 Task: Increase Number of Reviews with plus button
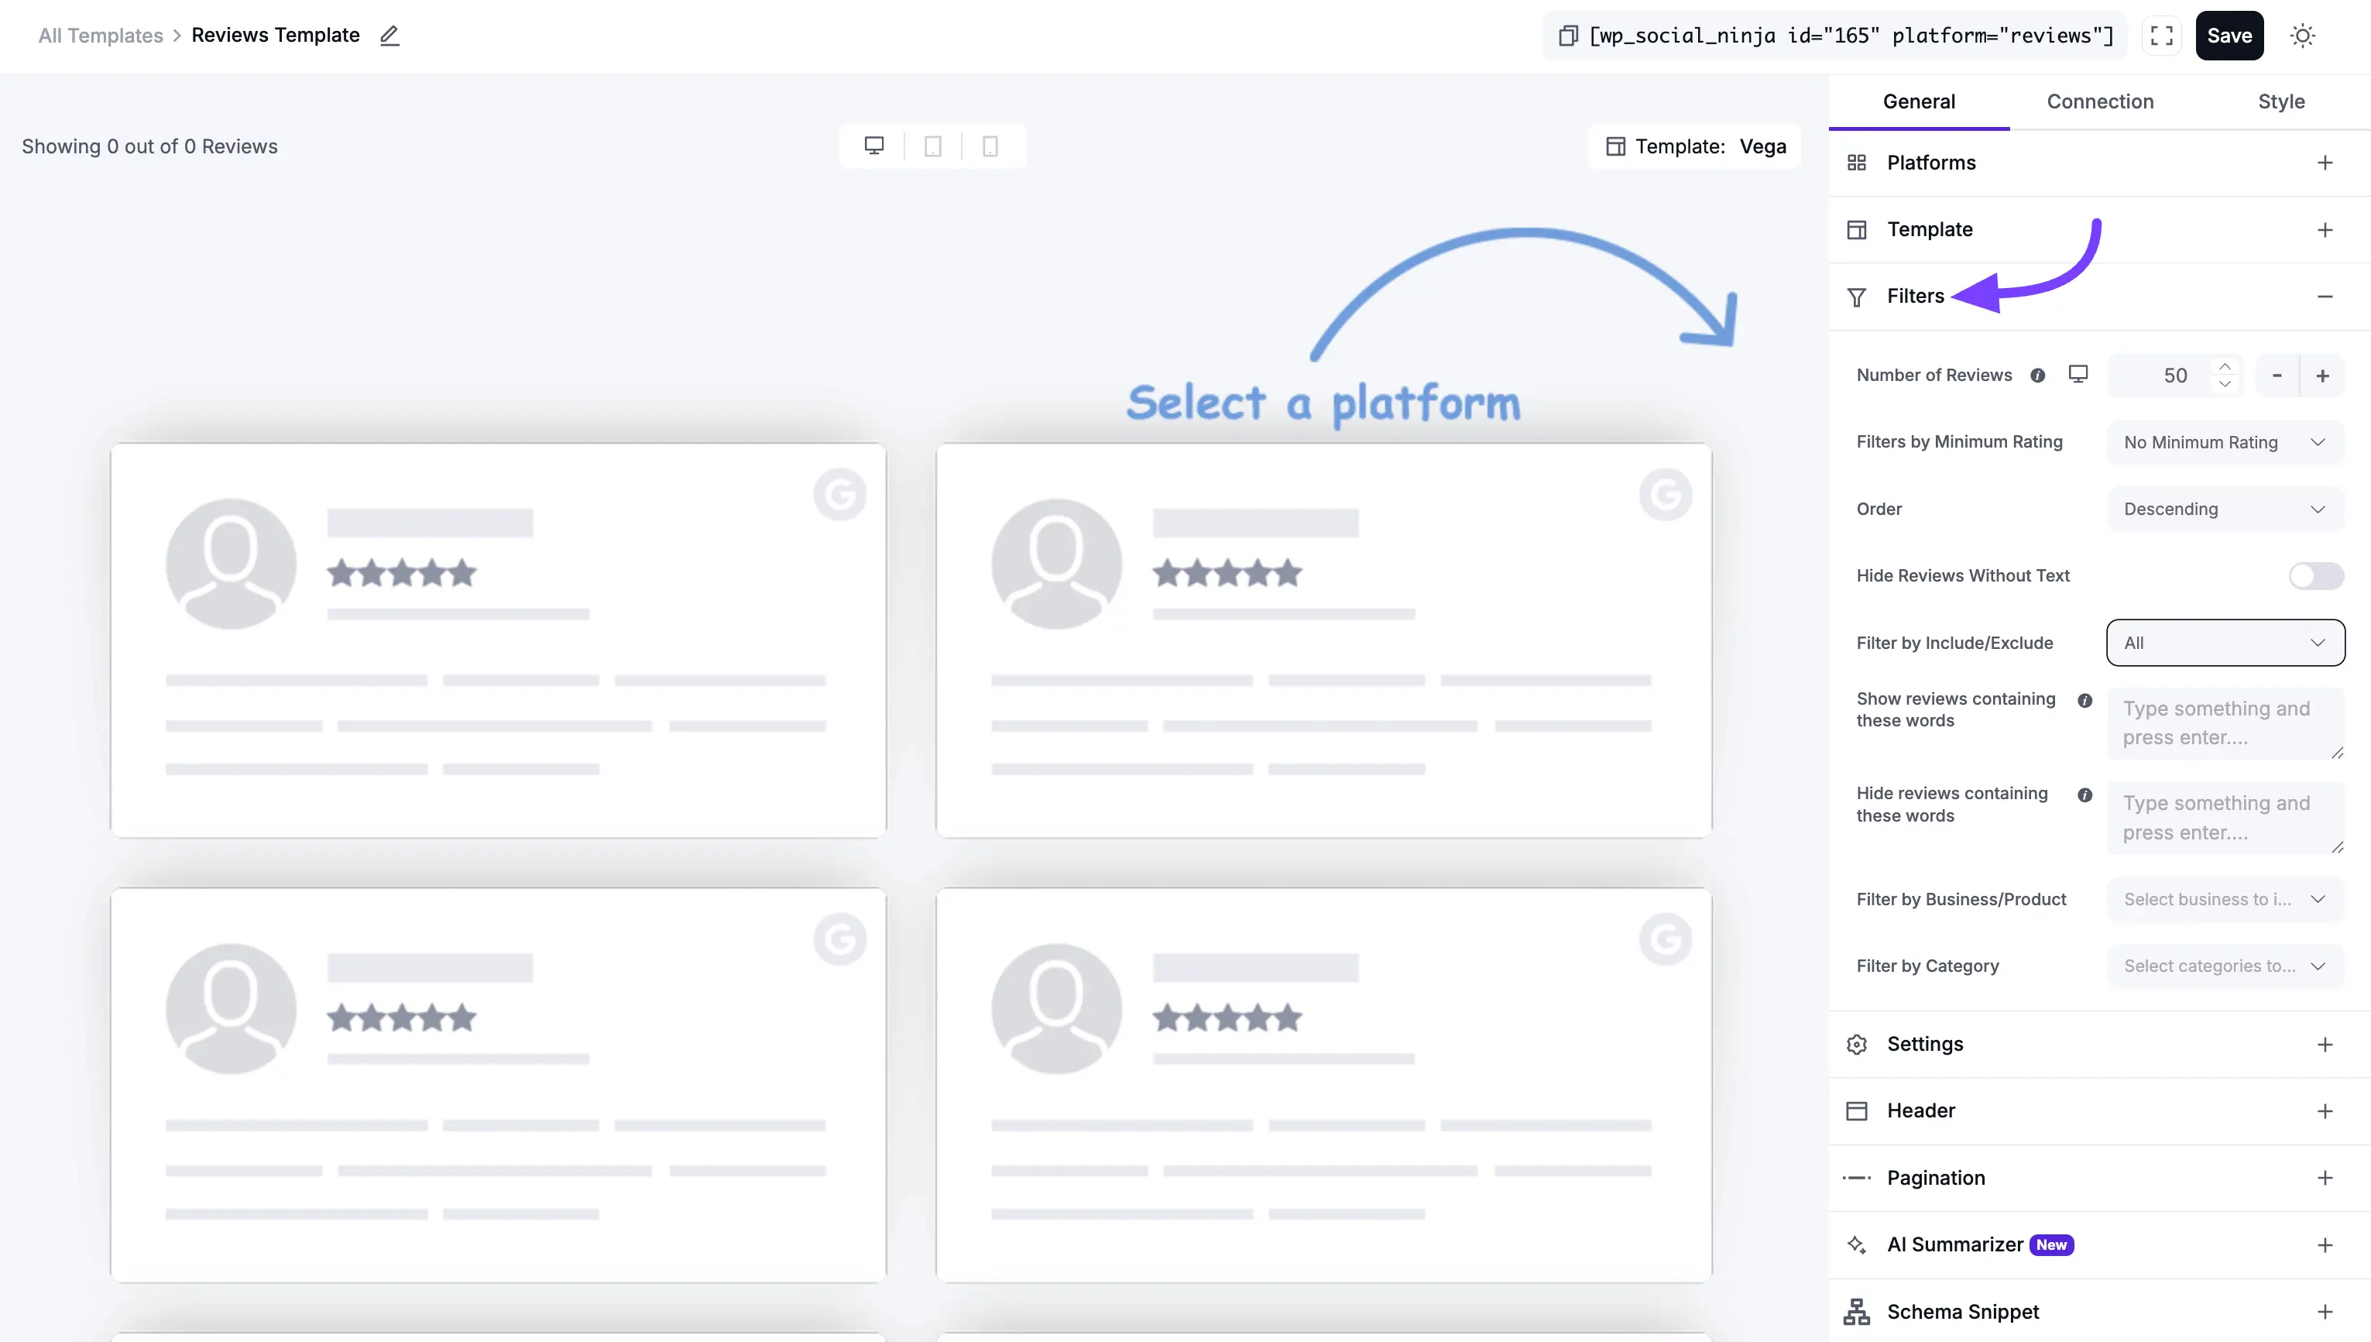(2322, 374)
